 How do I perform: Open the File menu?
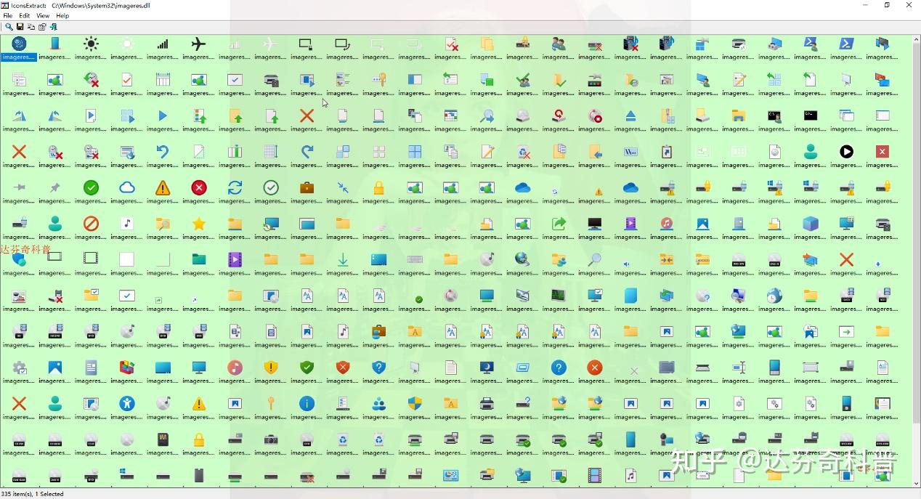[x=7, y=15]
